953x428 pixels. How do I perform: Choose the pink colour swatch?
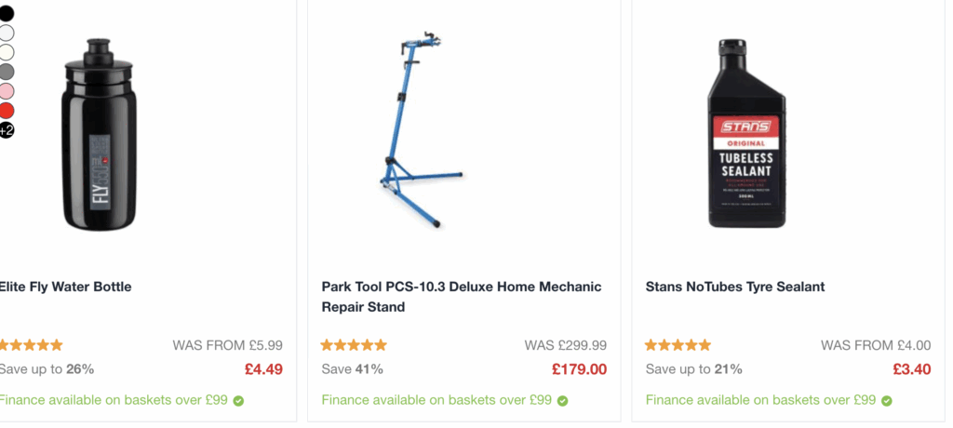pyautogui.click(x=6, y=91)
